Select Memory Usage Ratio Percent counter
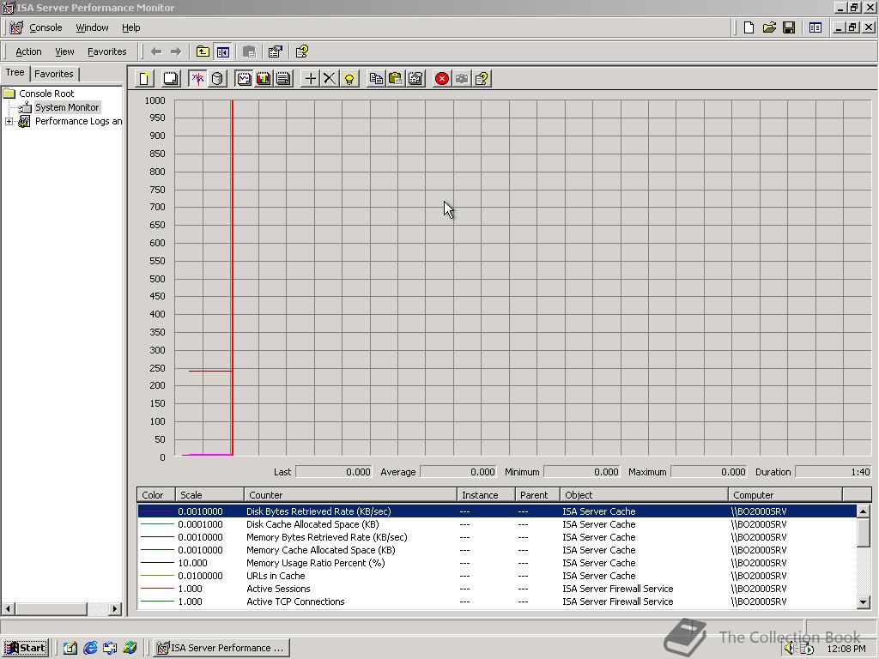The height and width of the screenshot is (659, 879). point(497,563)
